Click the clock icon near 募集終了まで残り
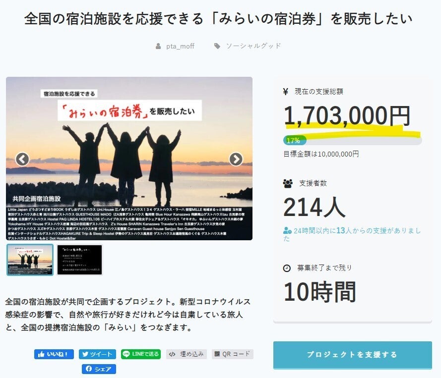 coord(287,268)
